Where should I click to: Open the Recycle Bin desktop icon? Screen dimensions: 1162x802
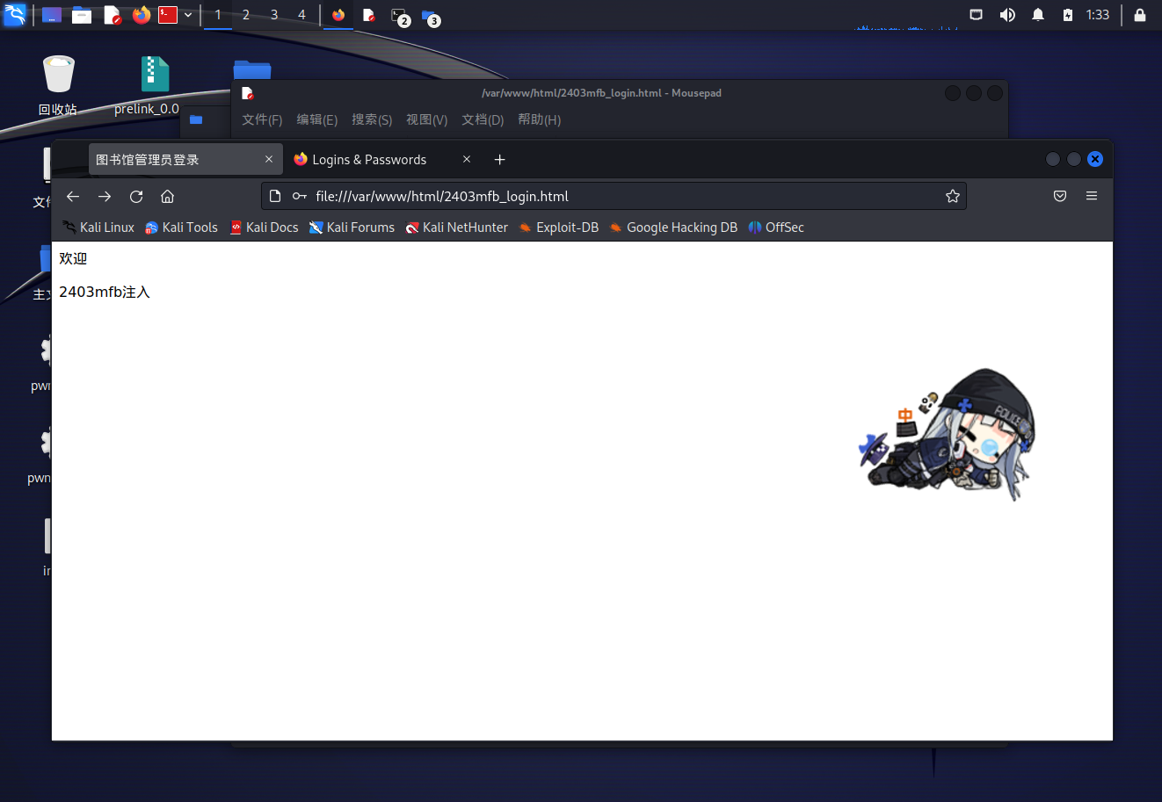coord(58,85)
